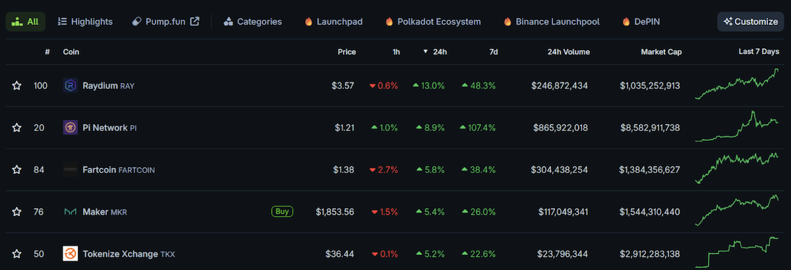The height and width of the screenshot is (270, 791).
Task: Sort by the 1h column header
Action: [395, 52]
